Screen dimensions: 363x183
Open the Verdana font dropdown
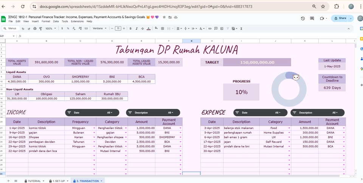99,28
